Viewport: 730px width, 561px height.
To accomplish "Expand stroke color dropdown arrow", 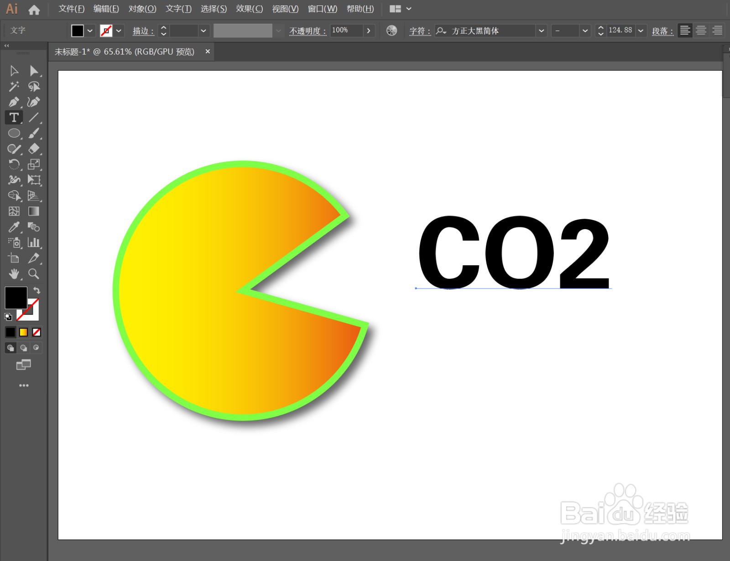I will click(x=119, y=31).
